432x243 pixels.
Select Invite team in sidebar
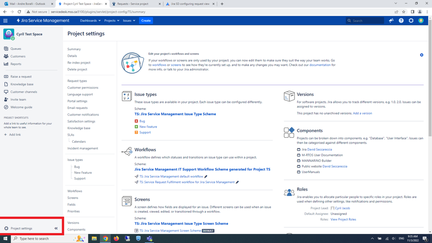coord(18,99)
